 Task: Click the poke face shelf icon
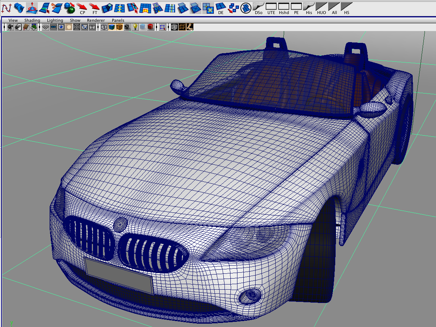point(196,8)
